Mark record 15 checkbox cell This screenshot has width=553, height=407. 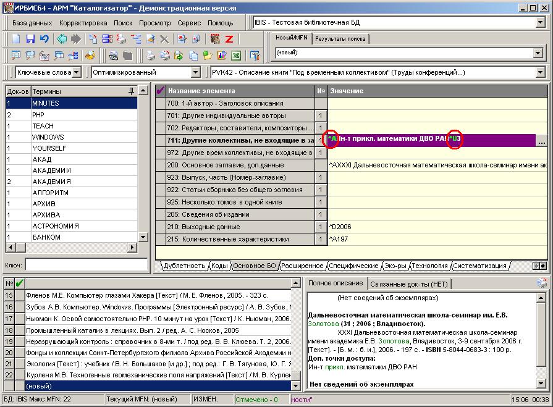tap(20, 296)
